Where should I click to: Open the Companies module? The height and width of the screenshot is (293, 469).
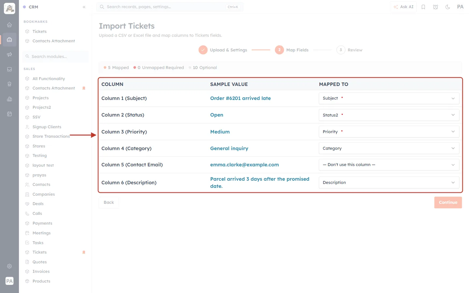(x=44, y=194)
